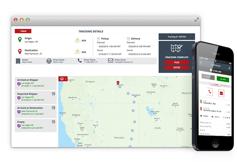Click the purple check icon for Arrived at Shipper
This screenshot has width=237, height=162.
[x=19, y=84]
